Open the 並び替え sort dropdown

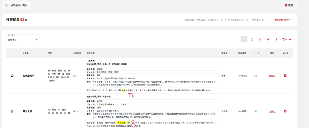(x=23, y=40)
